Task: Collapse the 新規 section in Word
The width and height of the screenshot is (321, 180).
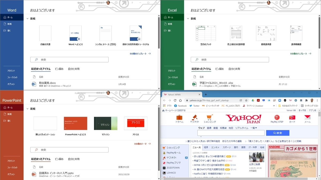Action: 27,19
